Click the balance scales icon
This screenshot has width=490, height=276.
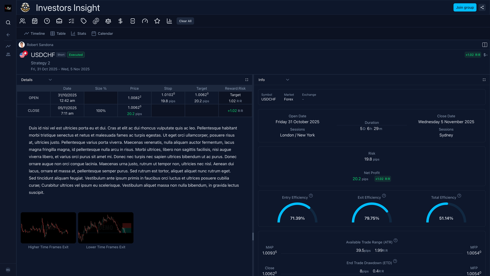(x=108, y=21)
